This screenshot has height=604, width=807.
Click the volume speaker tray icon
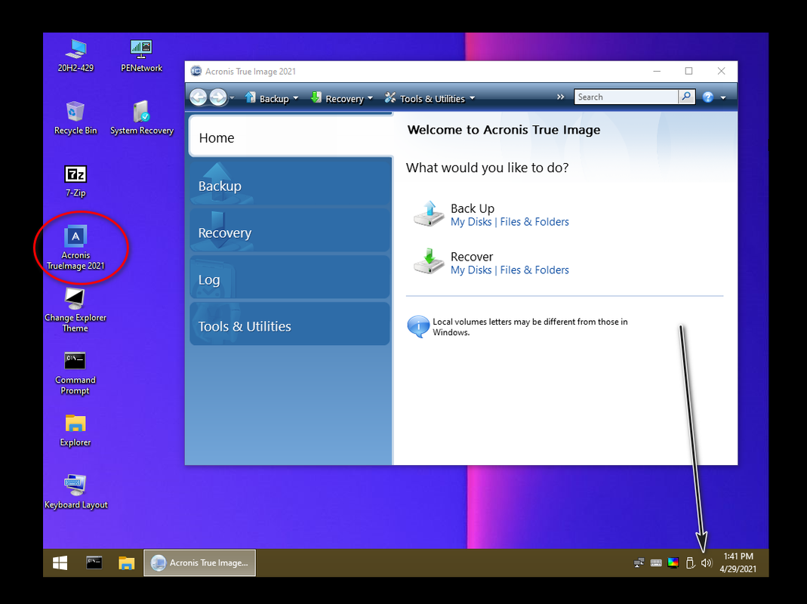[707, 562]
